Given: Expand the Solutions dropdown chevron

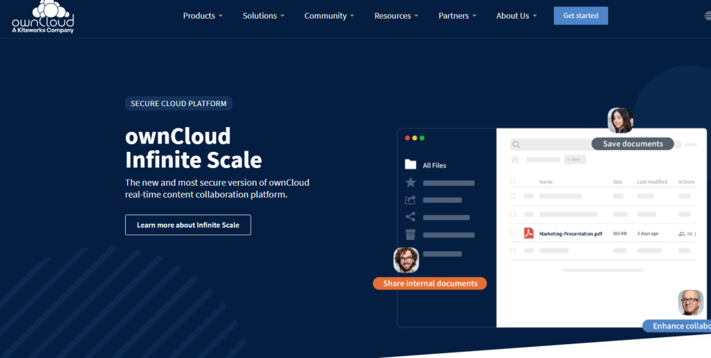Looking at the screenshot, I should click(x=282, y=15).
